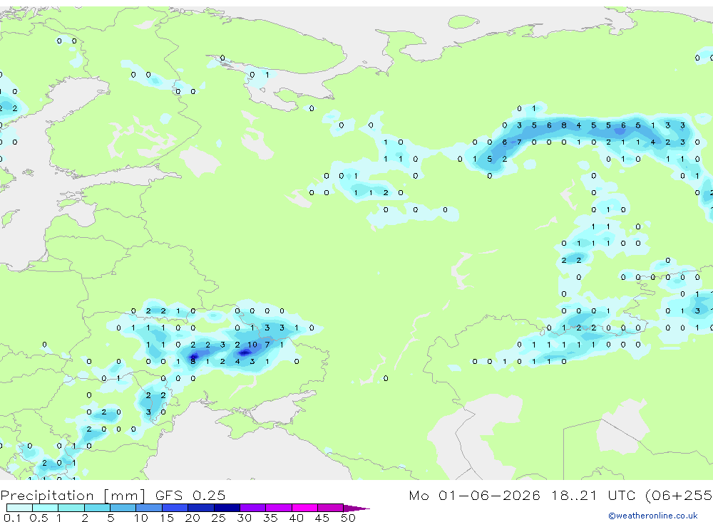Click the '25' legend scale label
This screenshot has height=522, width=713.
[218, 518]
